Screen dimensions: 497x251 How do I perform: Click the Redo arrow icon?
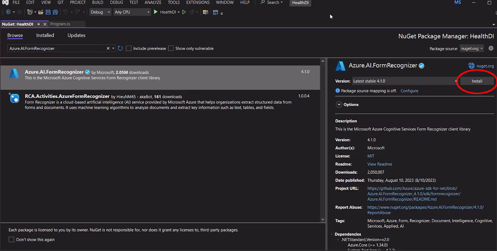coord(77,12)
